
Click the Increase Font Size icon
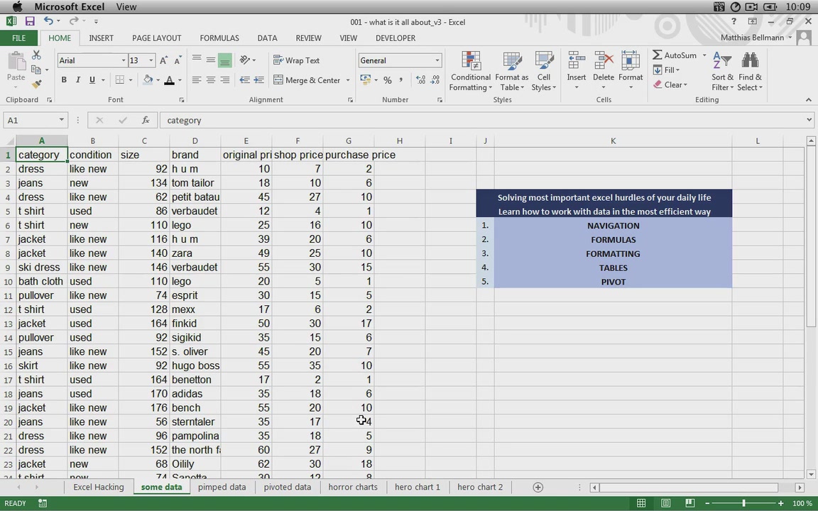[x=163, y=60]
